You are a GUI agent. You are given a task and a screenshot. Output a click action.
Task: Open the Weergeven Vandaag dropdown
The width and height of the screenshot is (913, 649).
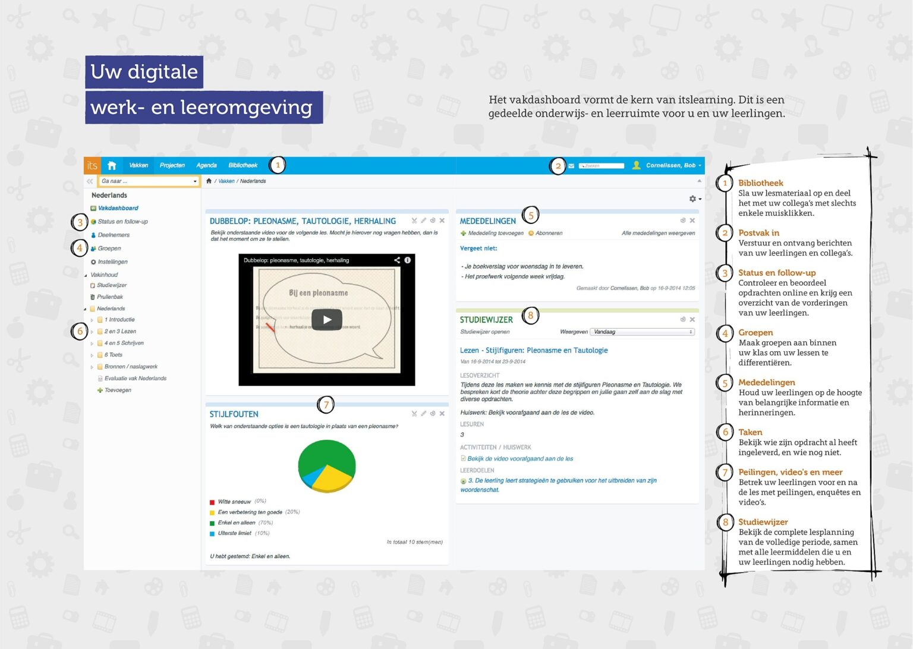point(643,332)
